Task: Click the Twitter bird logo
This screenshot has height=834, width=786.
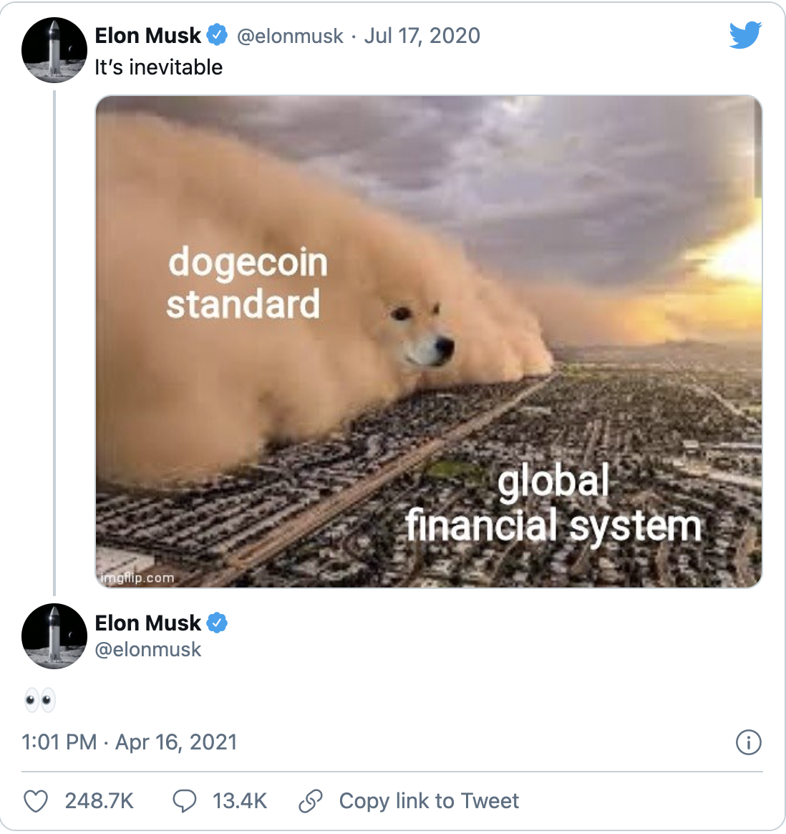Action: click(745, 35)
